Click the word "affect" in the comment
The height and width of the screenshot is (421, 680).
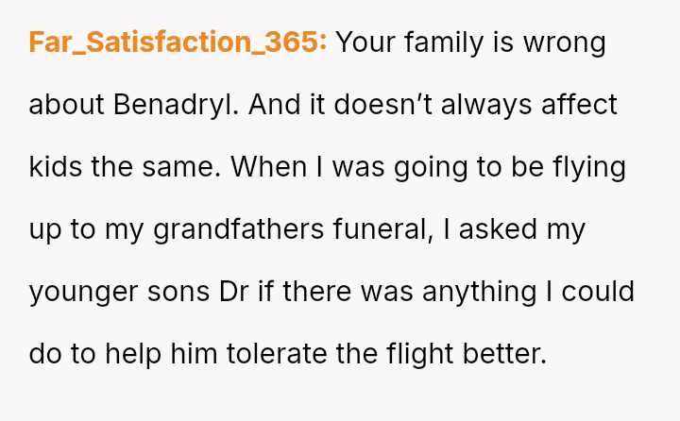click(x=579, y=105)
